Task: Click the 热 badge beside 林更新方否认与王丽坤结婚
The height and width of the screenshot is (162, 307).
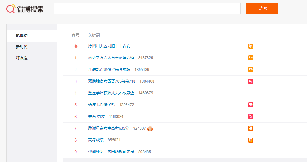Action: [251, 58]
